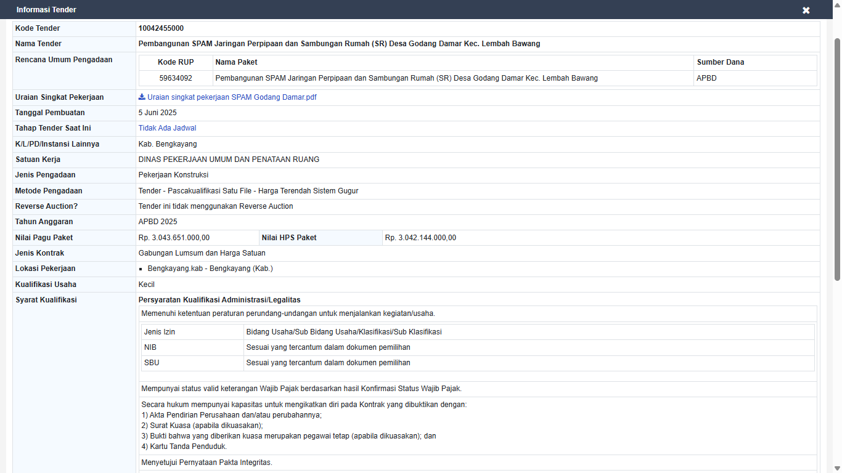
Task: Click the NIB row in Jenis Izin table
Action: (478, 347)
